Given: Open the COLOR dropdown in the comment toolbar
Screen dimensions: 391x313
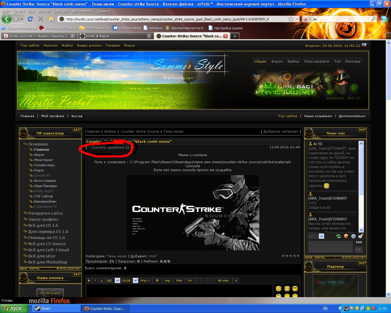Looking at the screenshot, I should click(135, 280).
